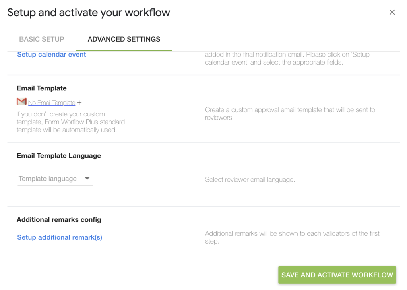Click the 'added in the final notification email' text
The height and width of the screenshot is (290, 407).
click(x=287, y=59)
